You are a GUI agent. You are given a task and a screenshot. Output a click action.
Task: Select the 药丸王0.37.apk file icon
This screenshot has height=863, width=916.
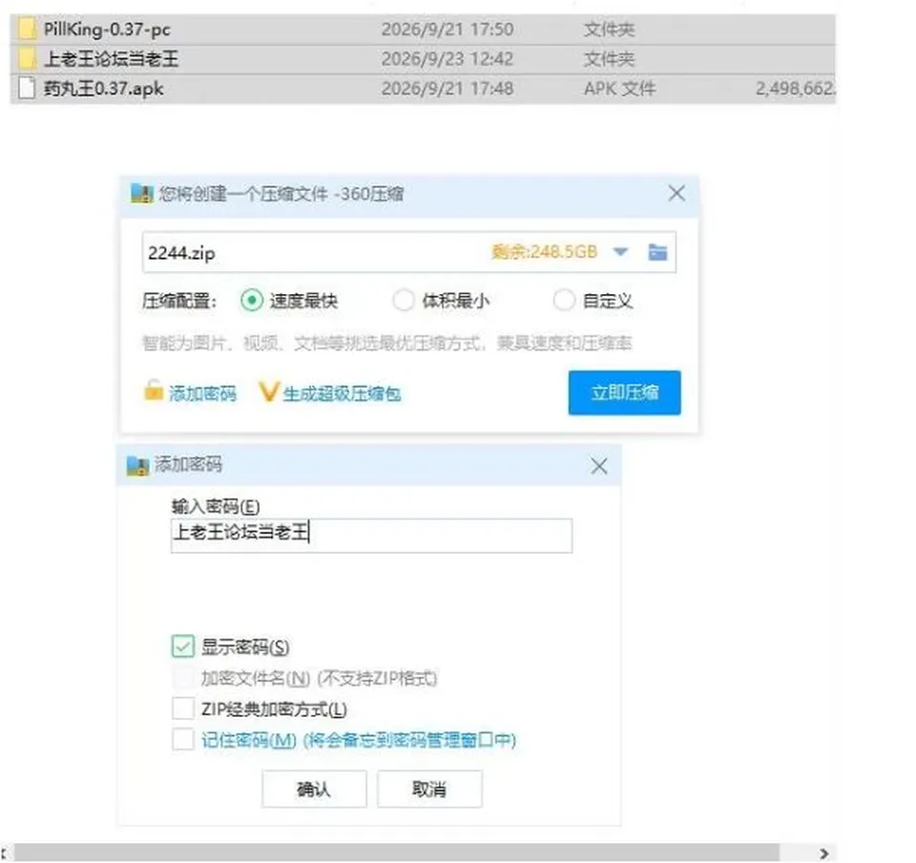point(27,89)
